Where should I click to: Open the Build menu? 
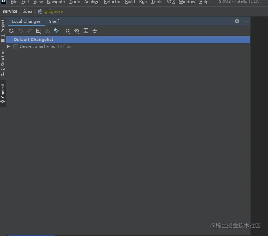coord(130,2)
